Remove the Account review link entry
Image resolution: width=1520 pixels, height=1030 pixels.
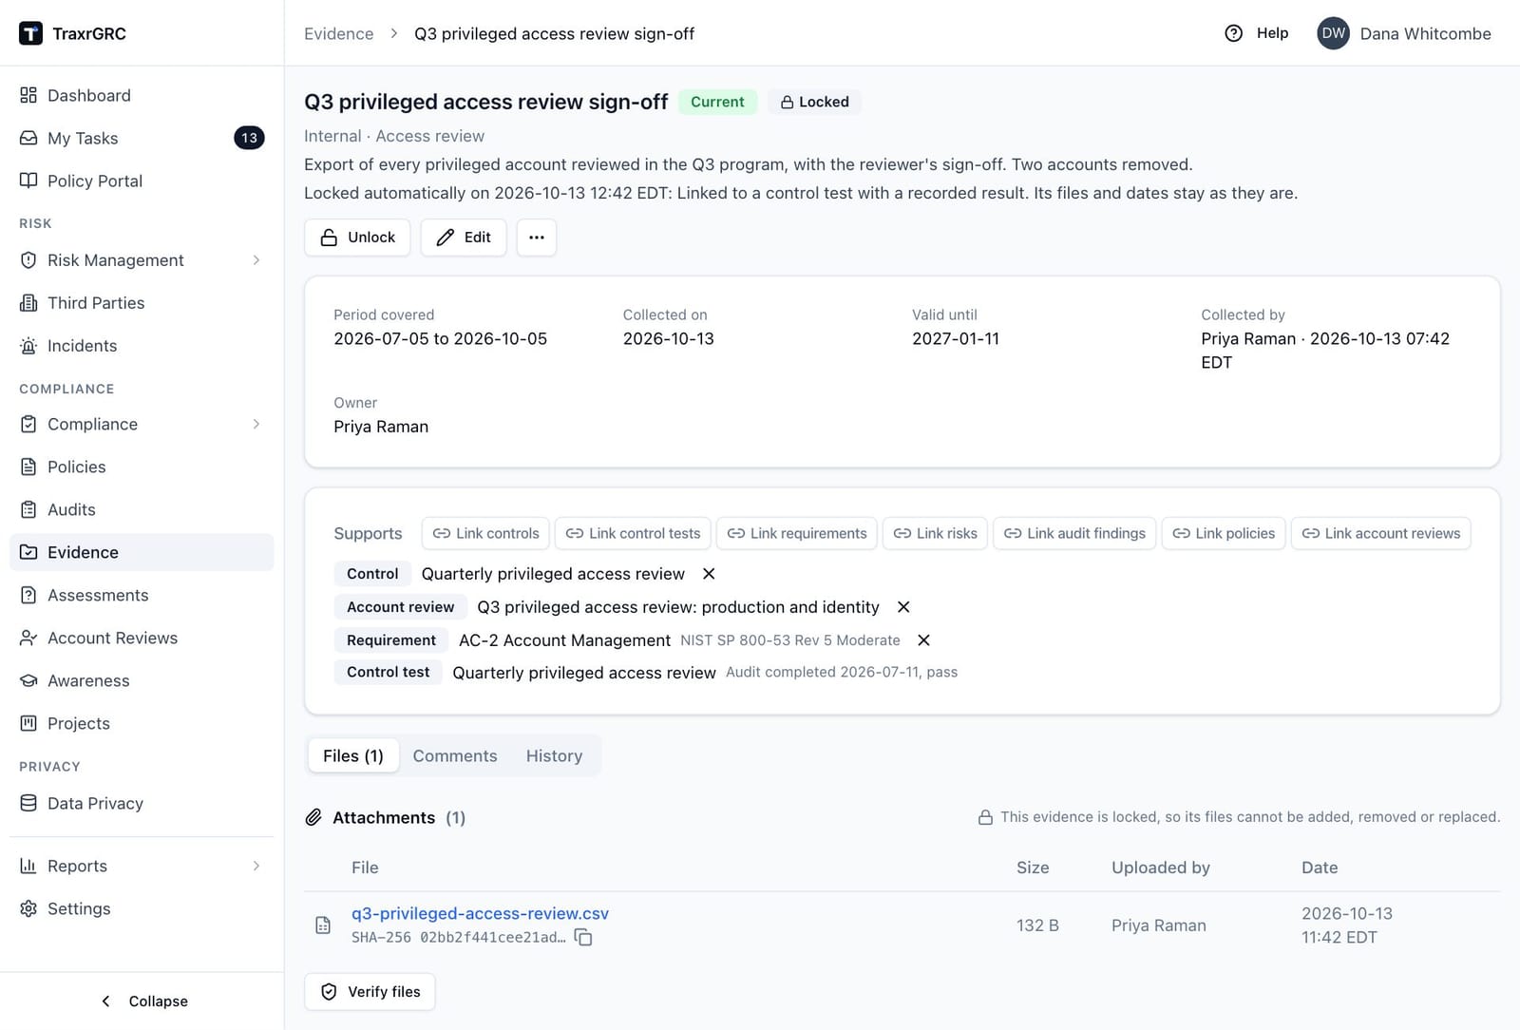click(x=903, y=607)
